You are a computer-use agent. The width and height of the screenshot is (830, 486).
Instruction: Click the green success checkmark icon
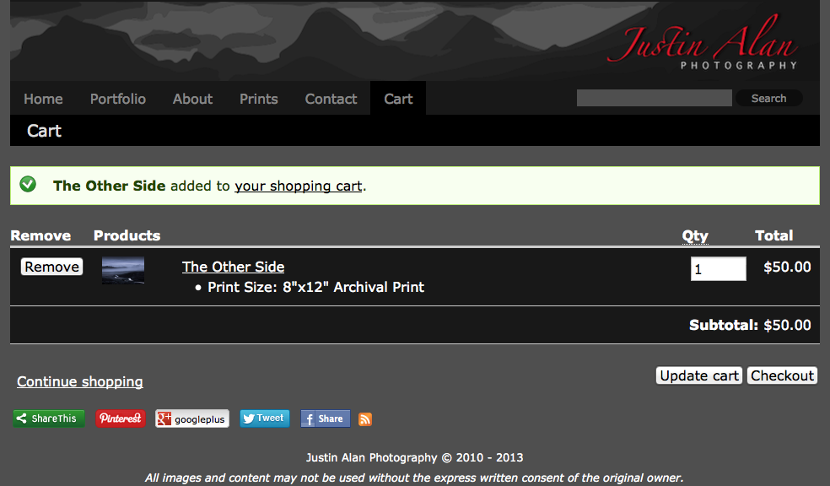tap(28, 184)
